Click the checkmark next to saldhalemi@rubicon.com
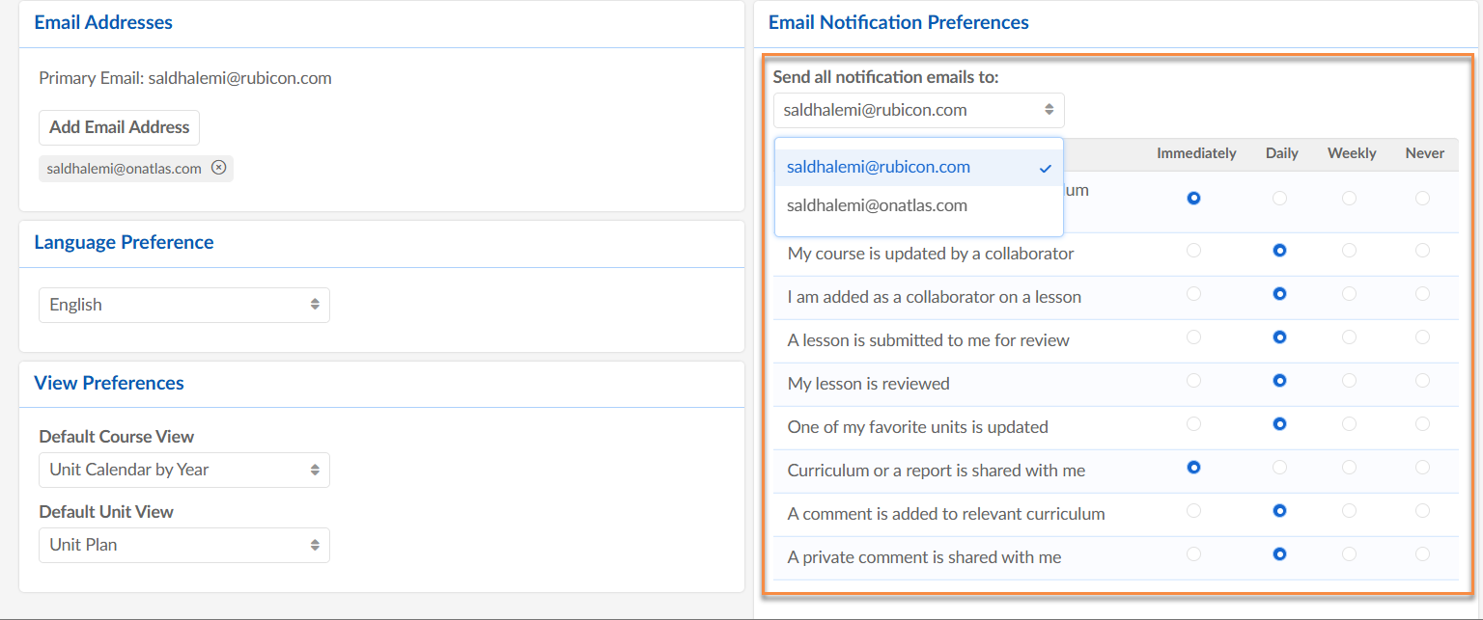Viewport: 1483px width, 620px height. coord(1045,168)
